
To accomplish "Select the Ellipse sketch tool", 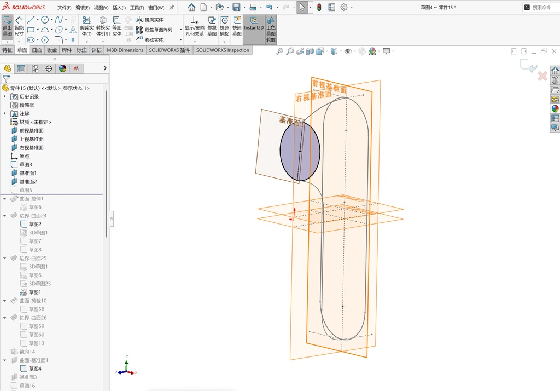I will point(59,30).
